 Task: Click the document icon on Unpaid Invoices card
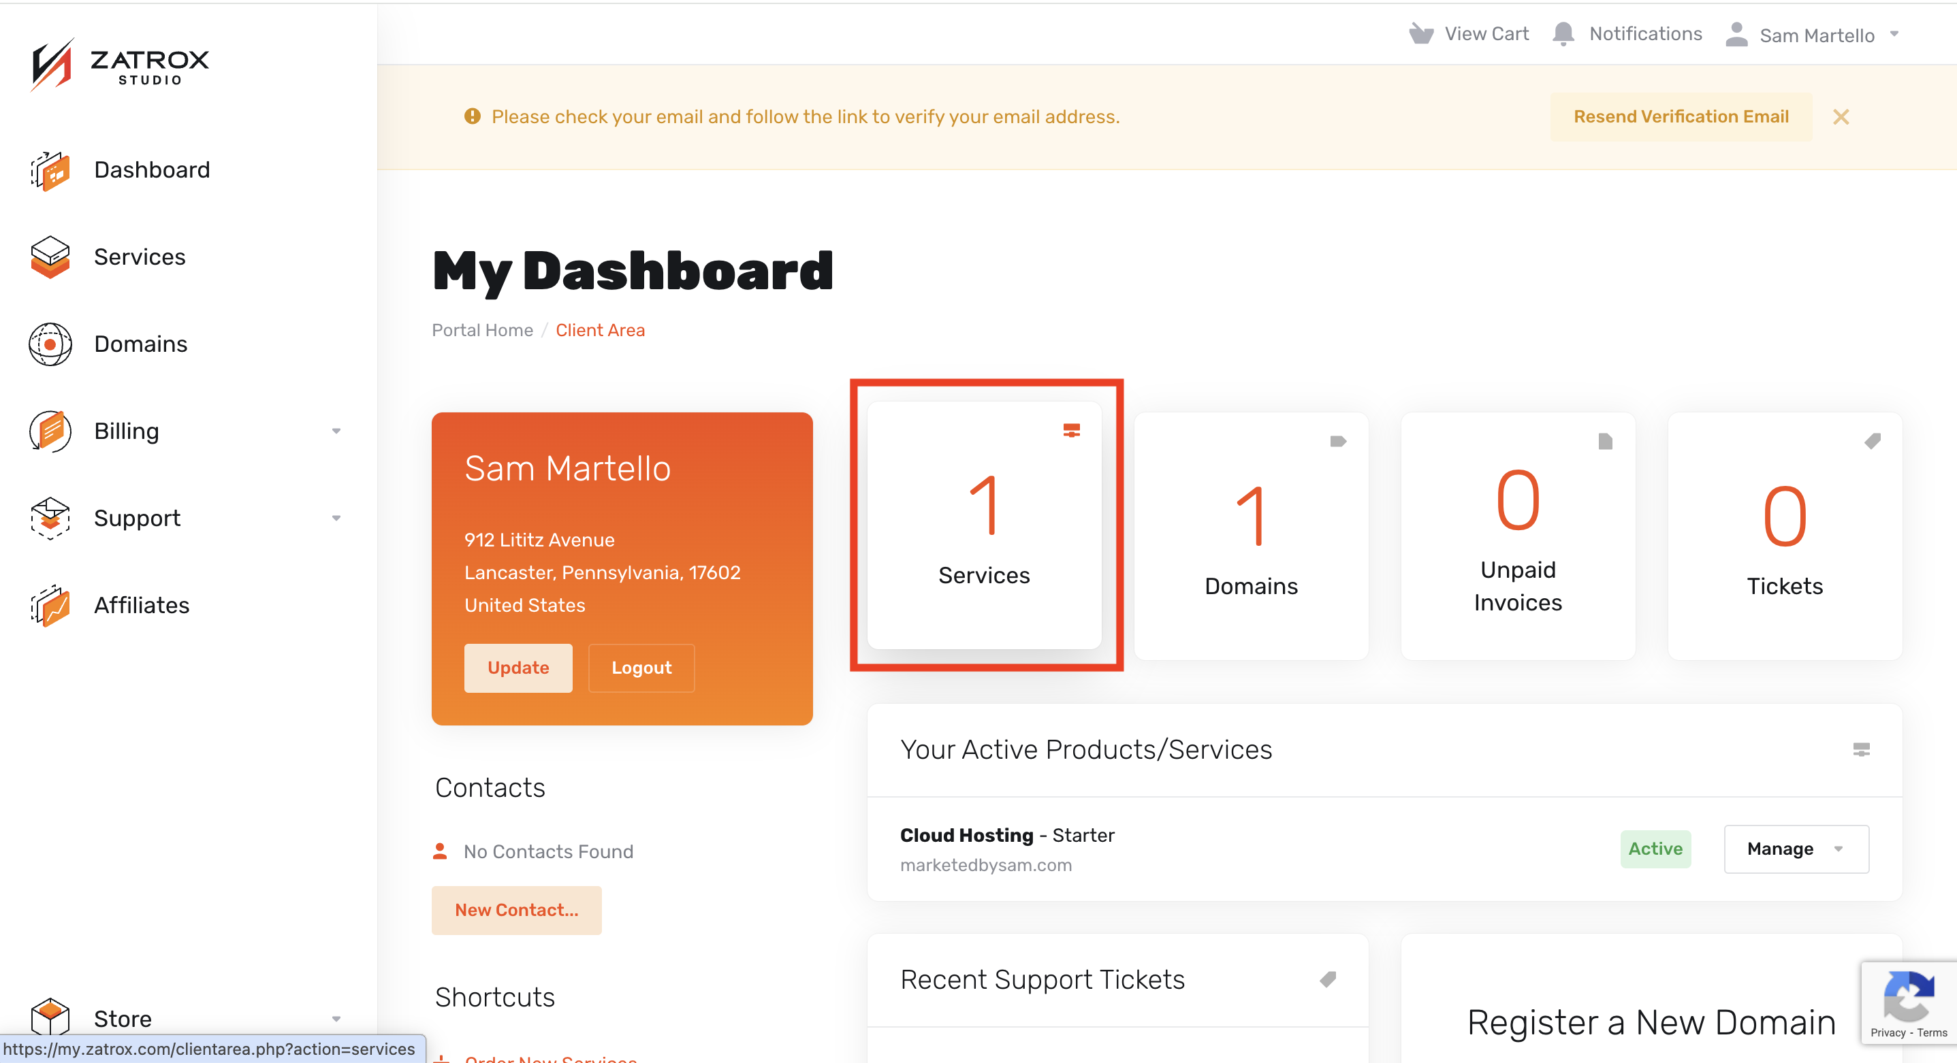(x=1605, y=441)
